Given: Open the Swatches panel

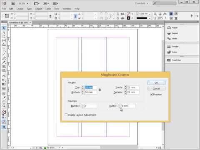Looking at the screenshot, I should (x=174, y=60).
